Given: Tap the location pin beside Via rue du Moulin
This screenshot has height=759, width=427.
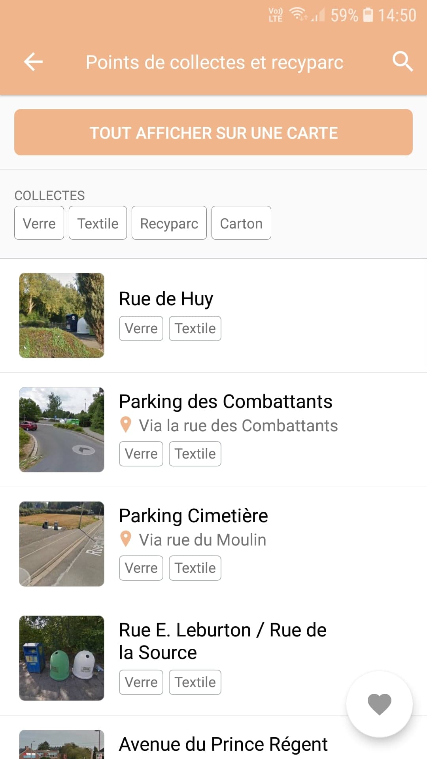Looking at the screenshot, I should [x=126, y=539].
